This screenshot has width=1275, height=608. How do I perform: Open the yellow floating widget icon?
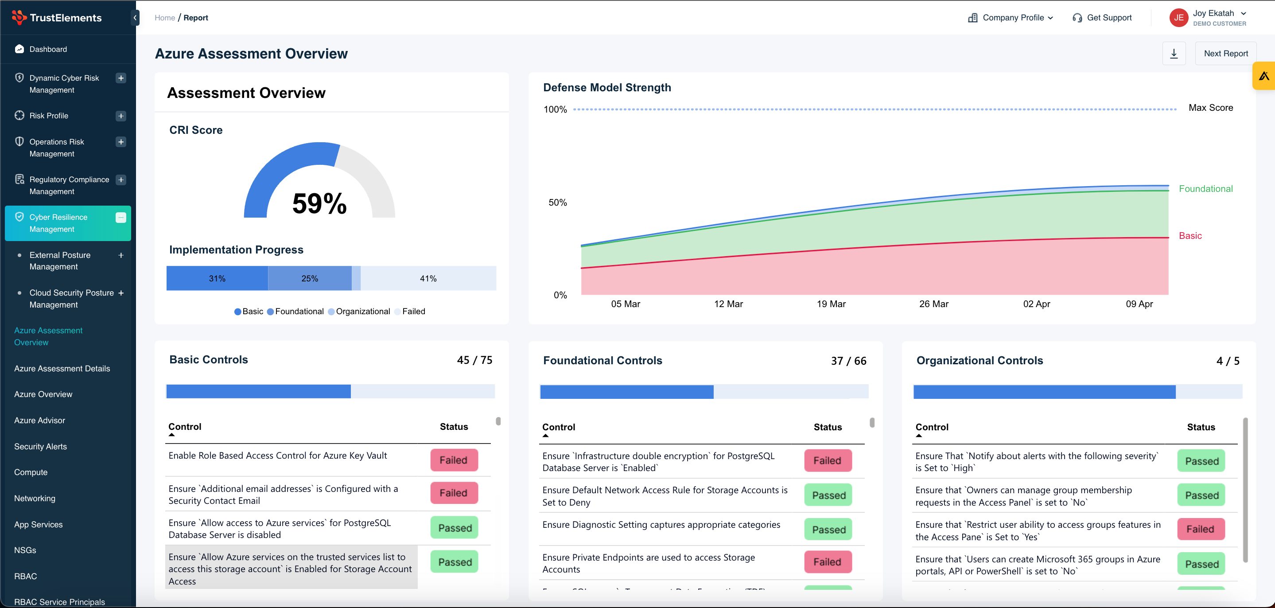point(1264,76)
